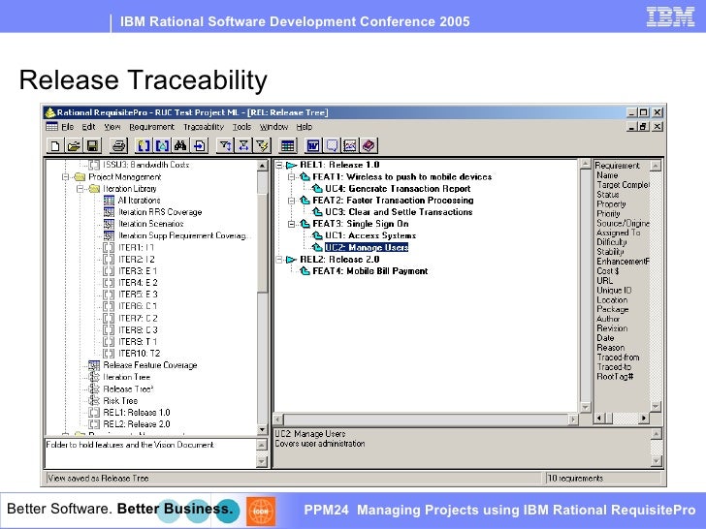
Task: Click the Go To arrow document icon
Action: click(x=199, y=145)
